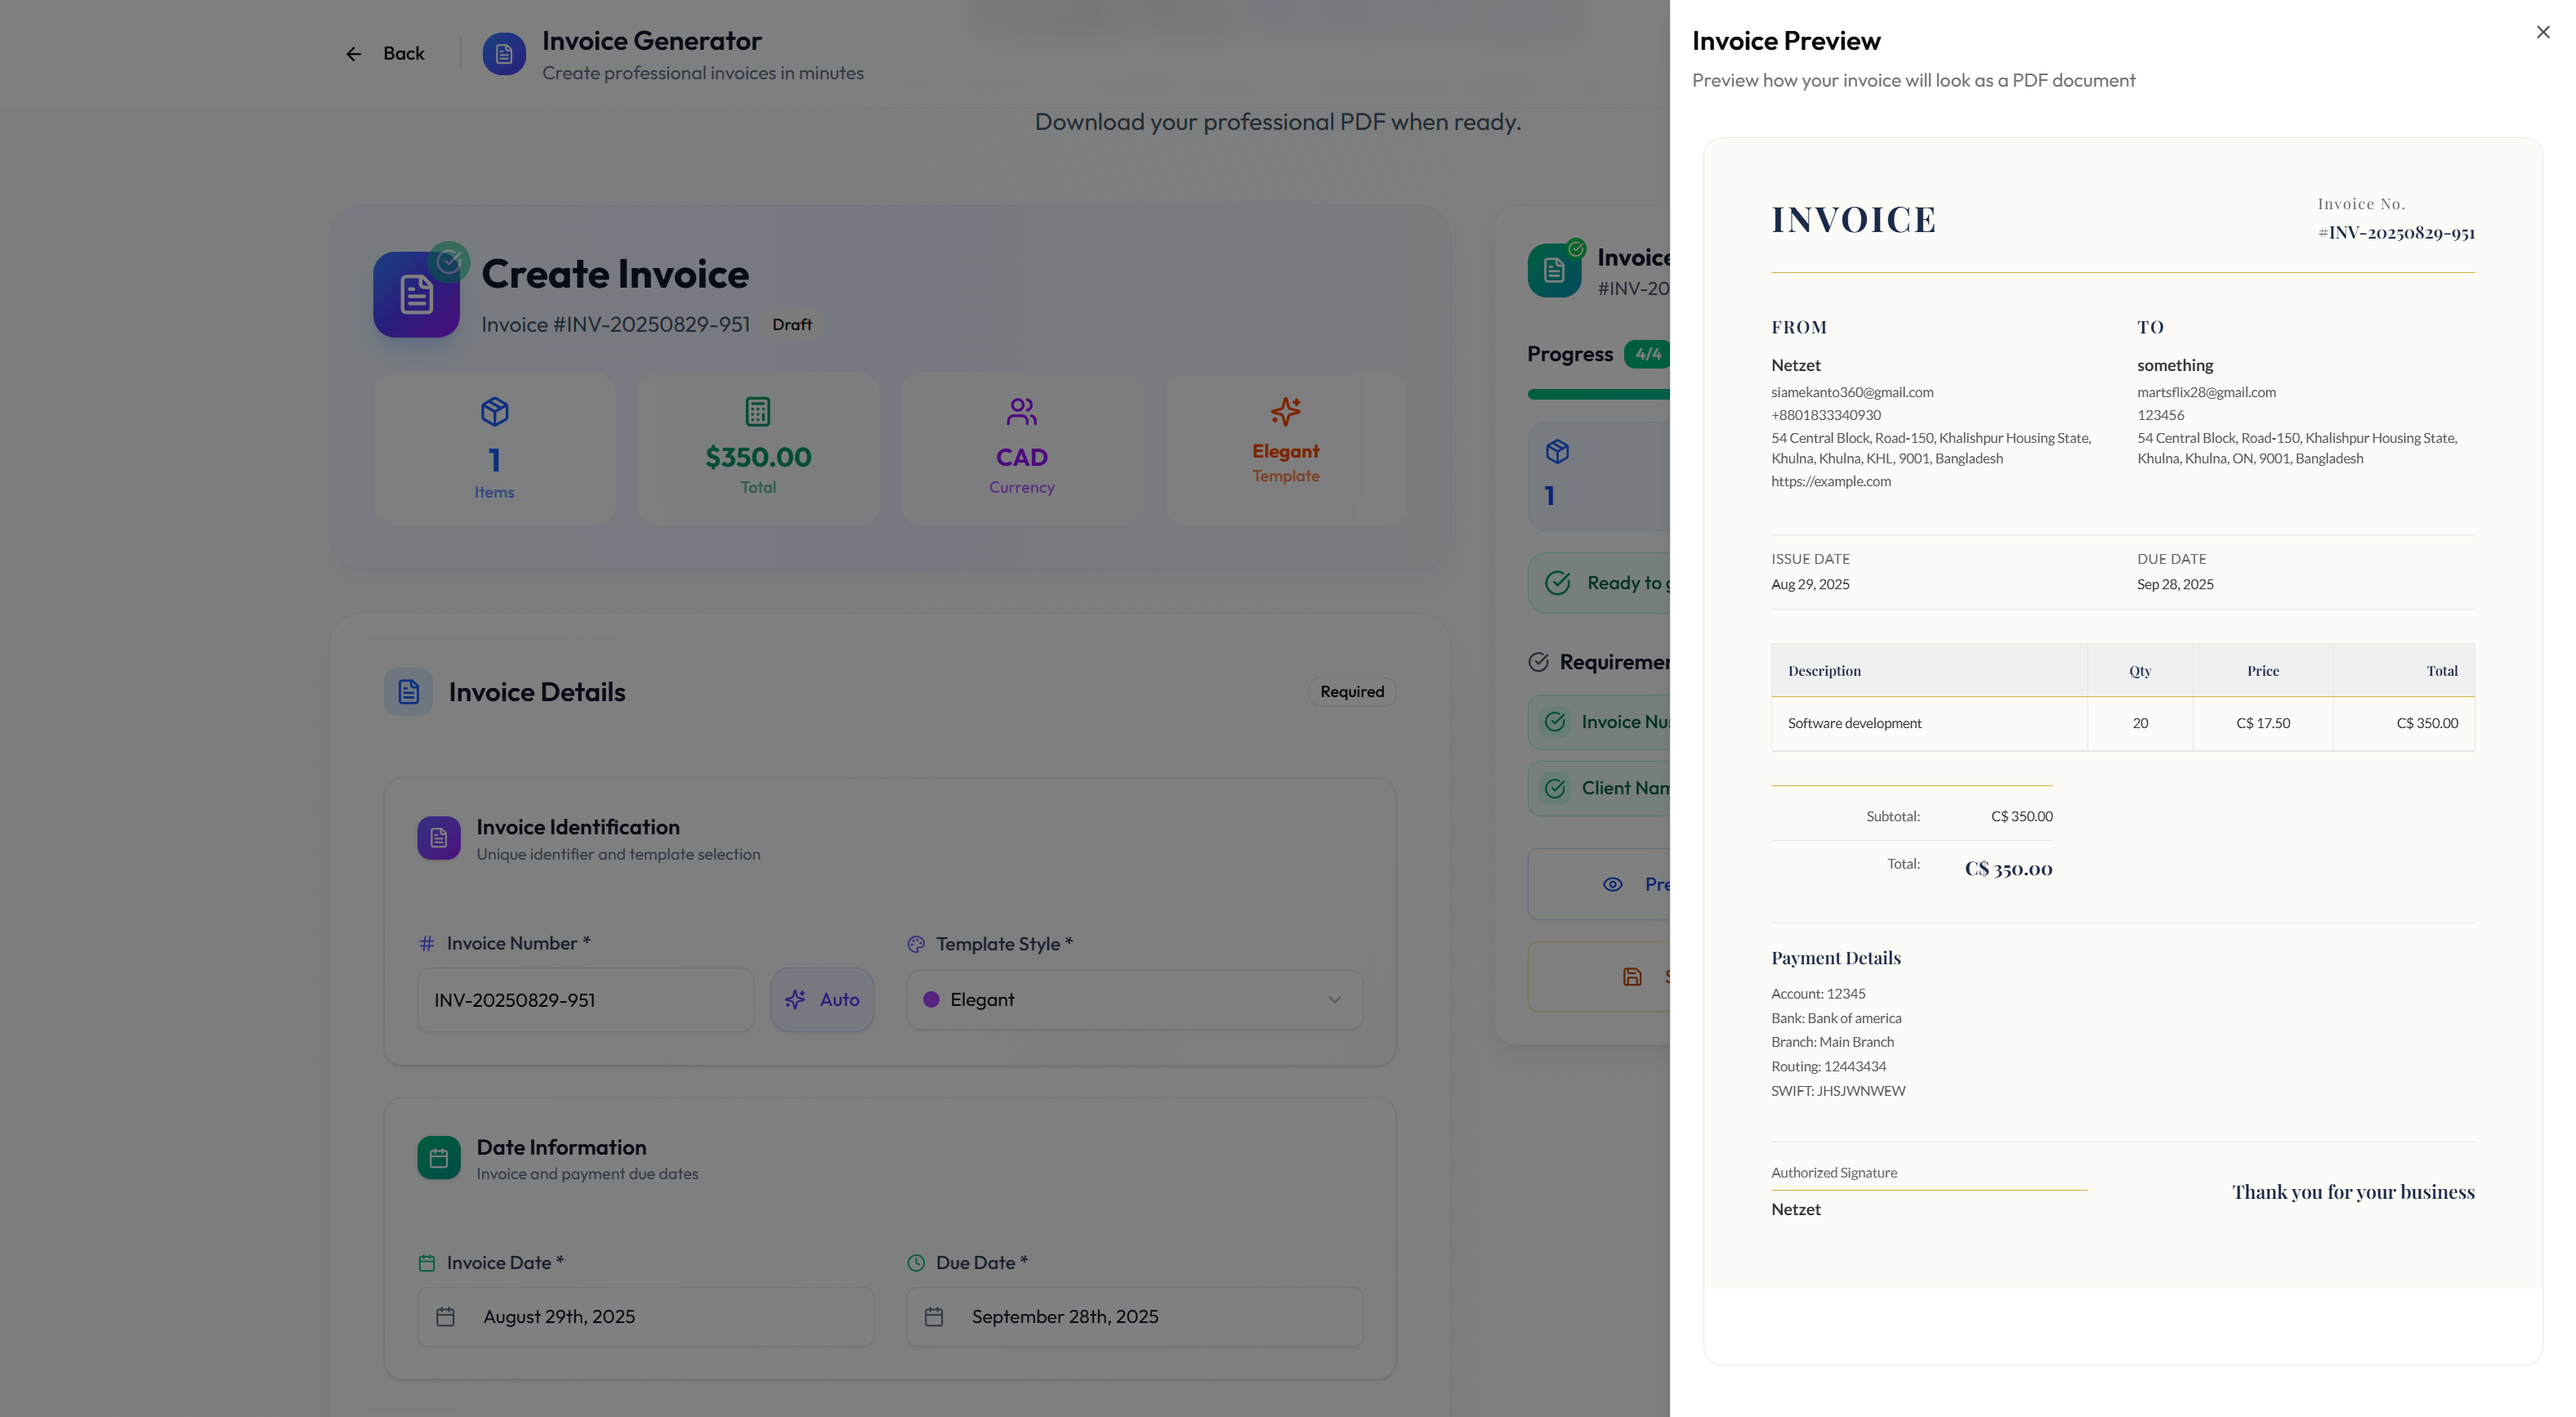Click the green progress bar
The width and height of the screenshot is (2576, 1417).
pos(1597,395)
